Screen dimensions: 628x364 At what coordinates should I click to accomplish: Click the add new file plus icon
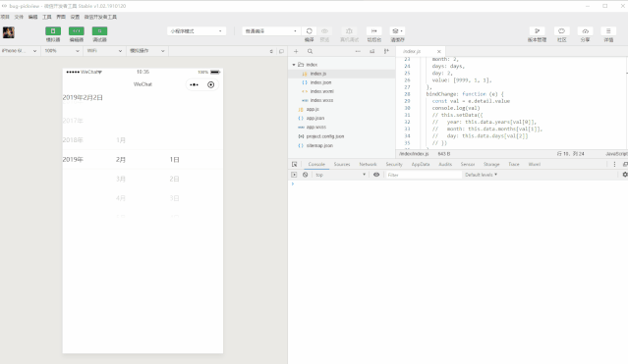tap(296, 51)
